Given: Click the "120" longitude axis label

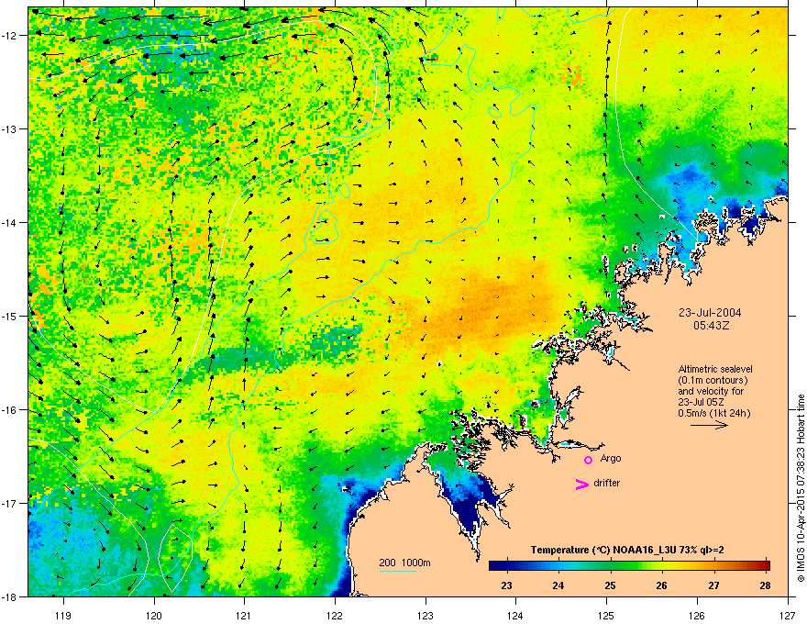Looking at the screenshot, I should [x=154, y=615].
